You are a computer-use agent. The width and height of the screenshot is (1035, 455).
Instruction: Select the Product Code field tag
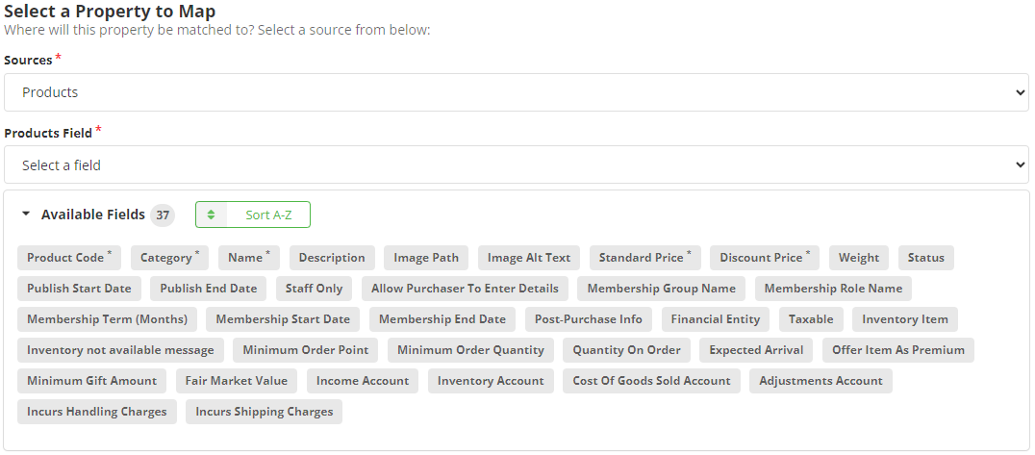point(68,258)
